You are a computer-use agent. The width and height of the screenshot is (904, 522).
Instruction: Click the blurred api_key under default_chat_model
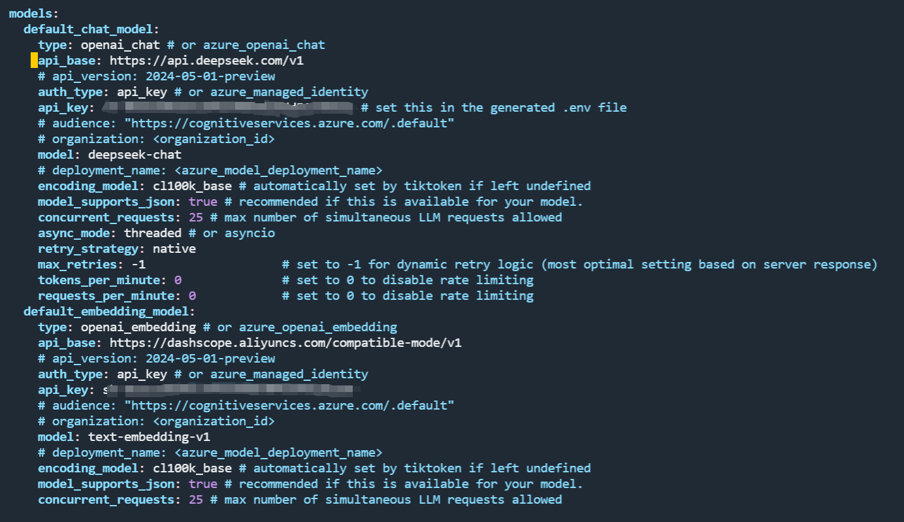click(x=229, y=108)
